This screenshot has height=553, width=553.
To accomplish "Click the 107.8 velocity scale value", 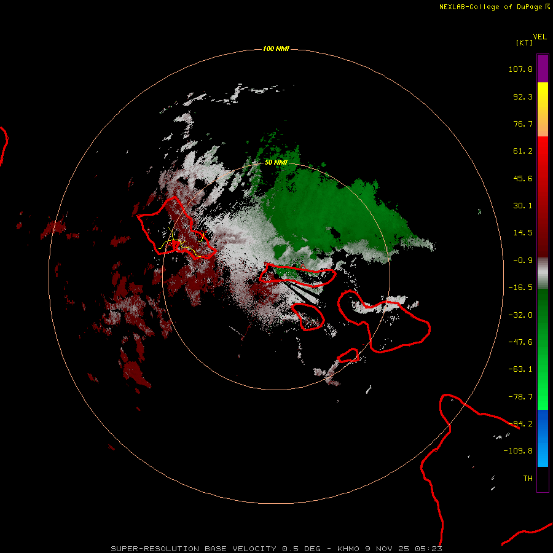I will [520, 69].
